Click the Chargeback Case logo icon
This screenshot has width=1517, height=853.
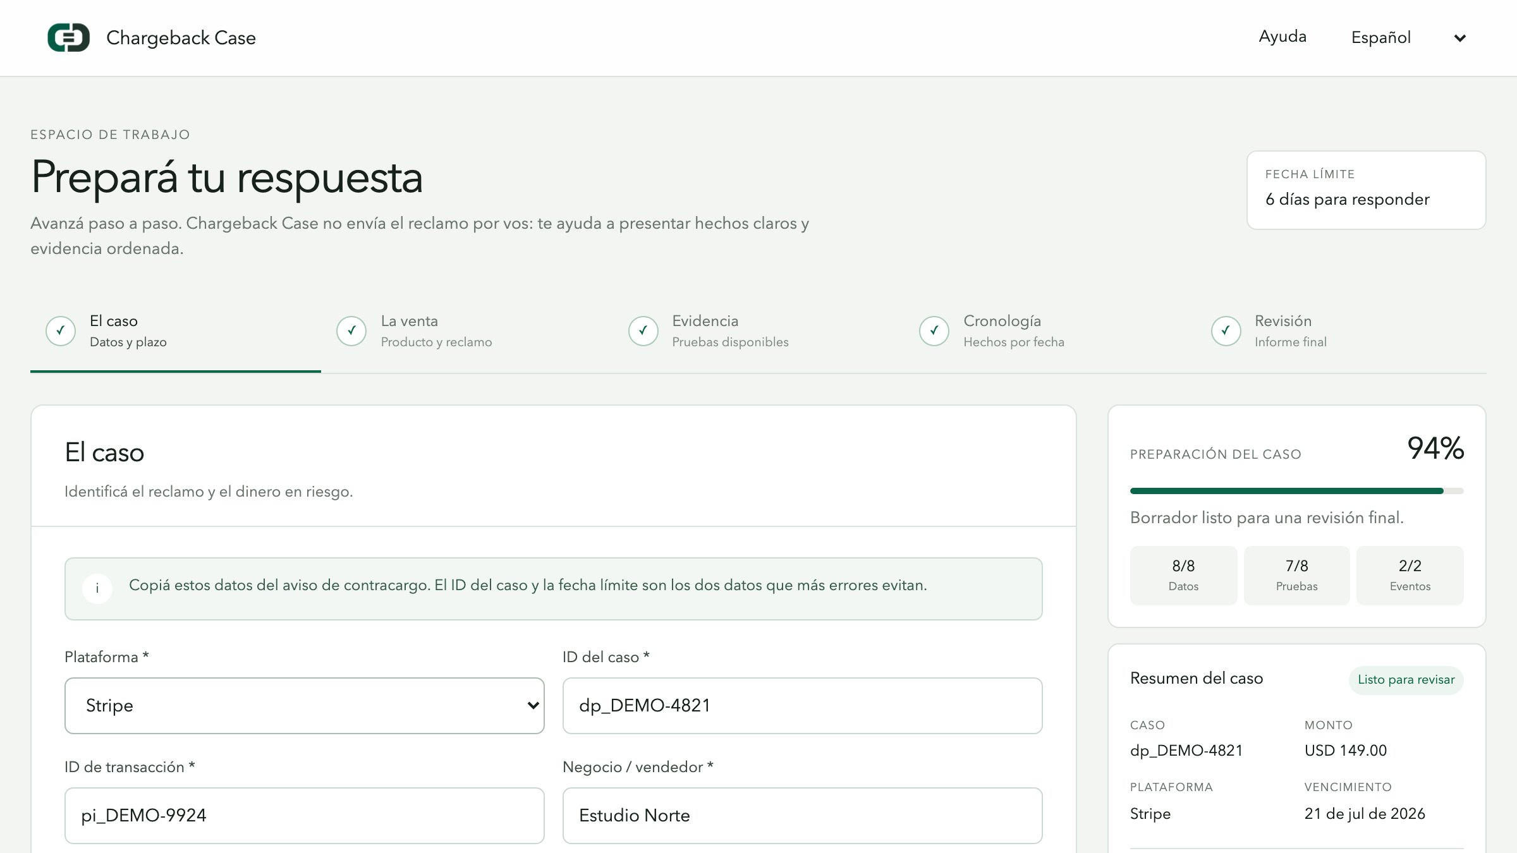coord(68,37)
